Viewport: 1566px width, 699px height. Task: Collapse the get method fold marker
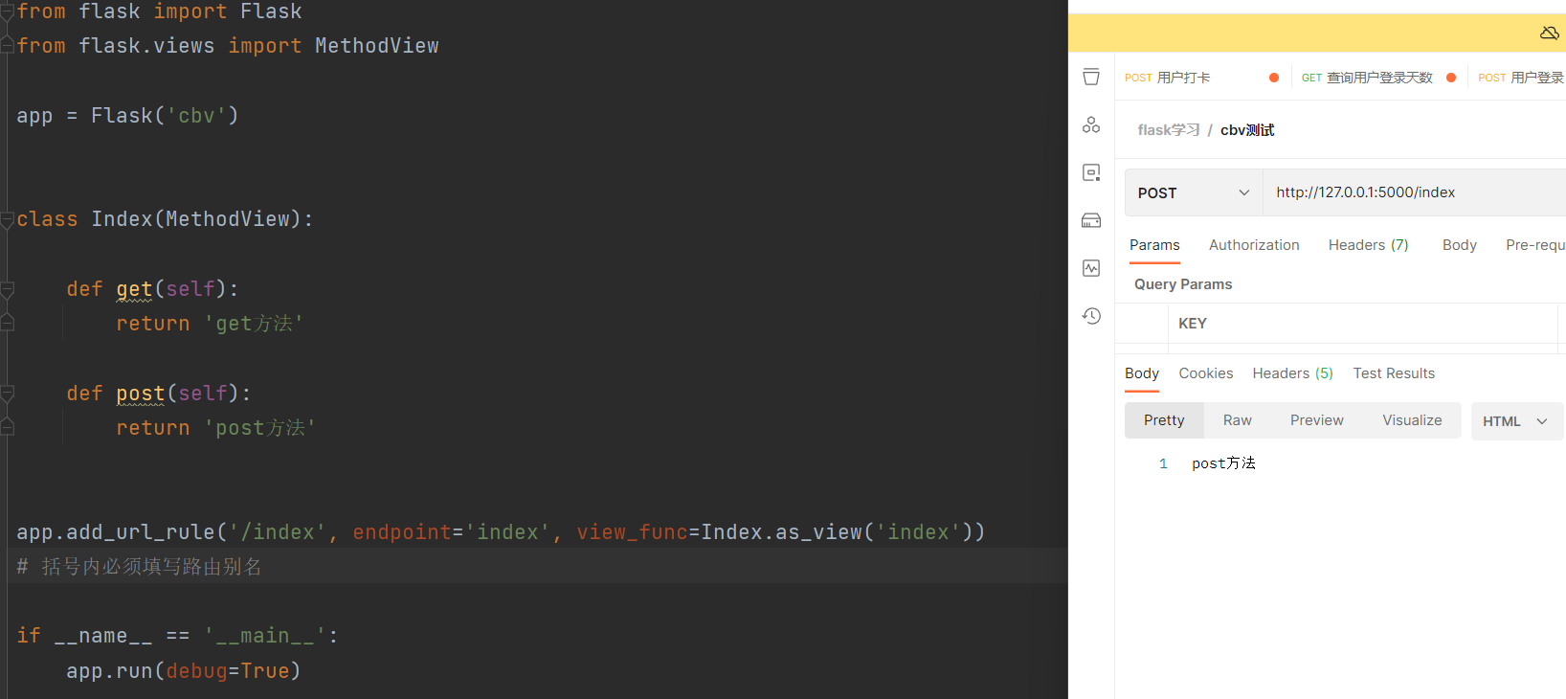pyautogui.click(x=7, y=289)
